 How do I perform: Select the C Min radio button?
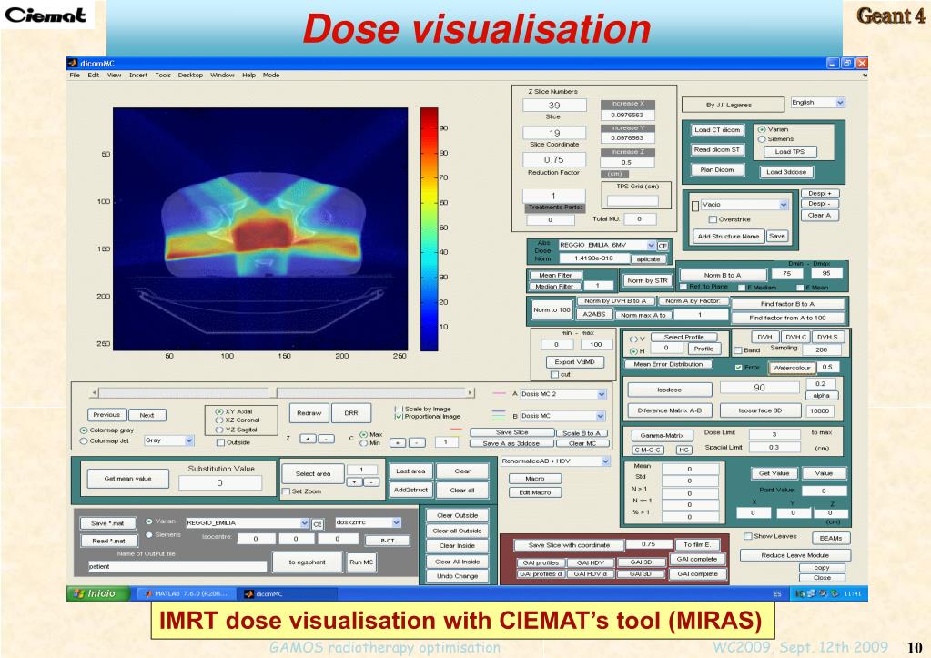pyautogui.click(x=363, y=443)
